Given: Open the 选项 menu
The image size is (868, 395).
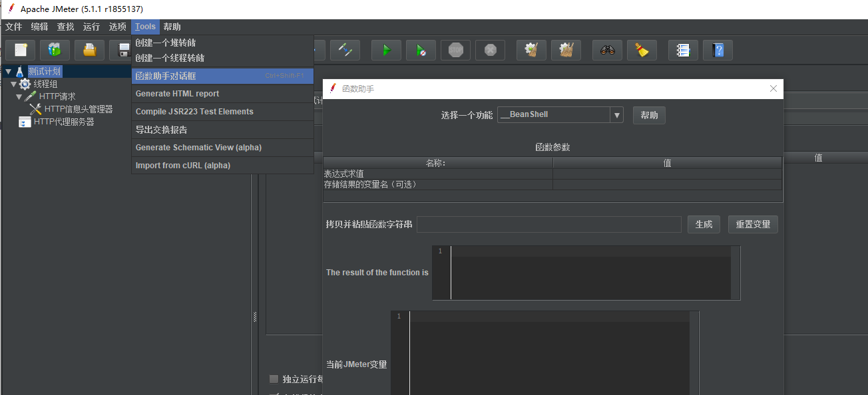Looking at the screenshot, I should tap(117, 27).
